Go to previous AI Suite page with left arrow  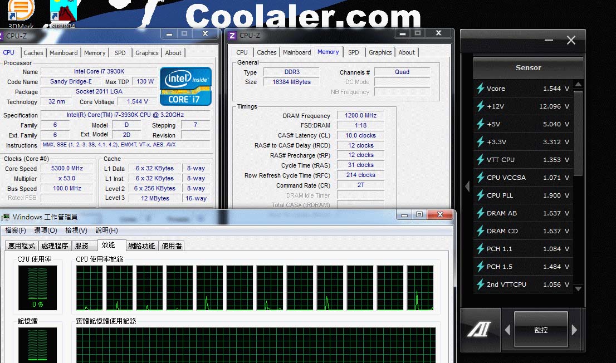[507, 330]
